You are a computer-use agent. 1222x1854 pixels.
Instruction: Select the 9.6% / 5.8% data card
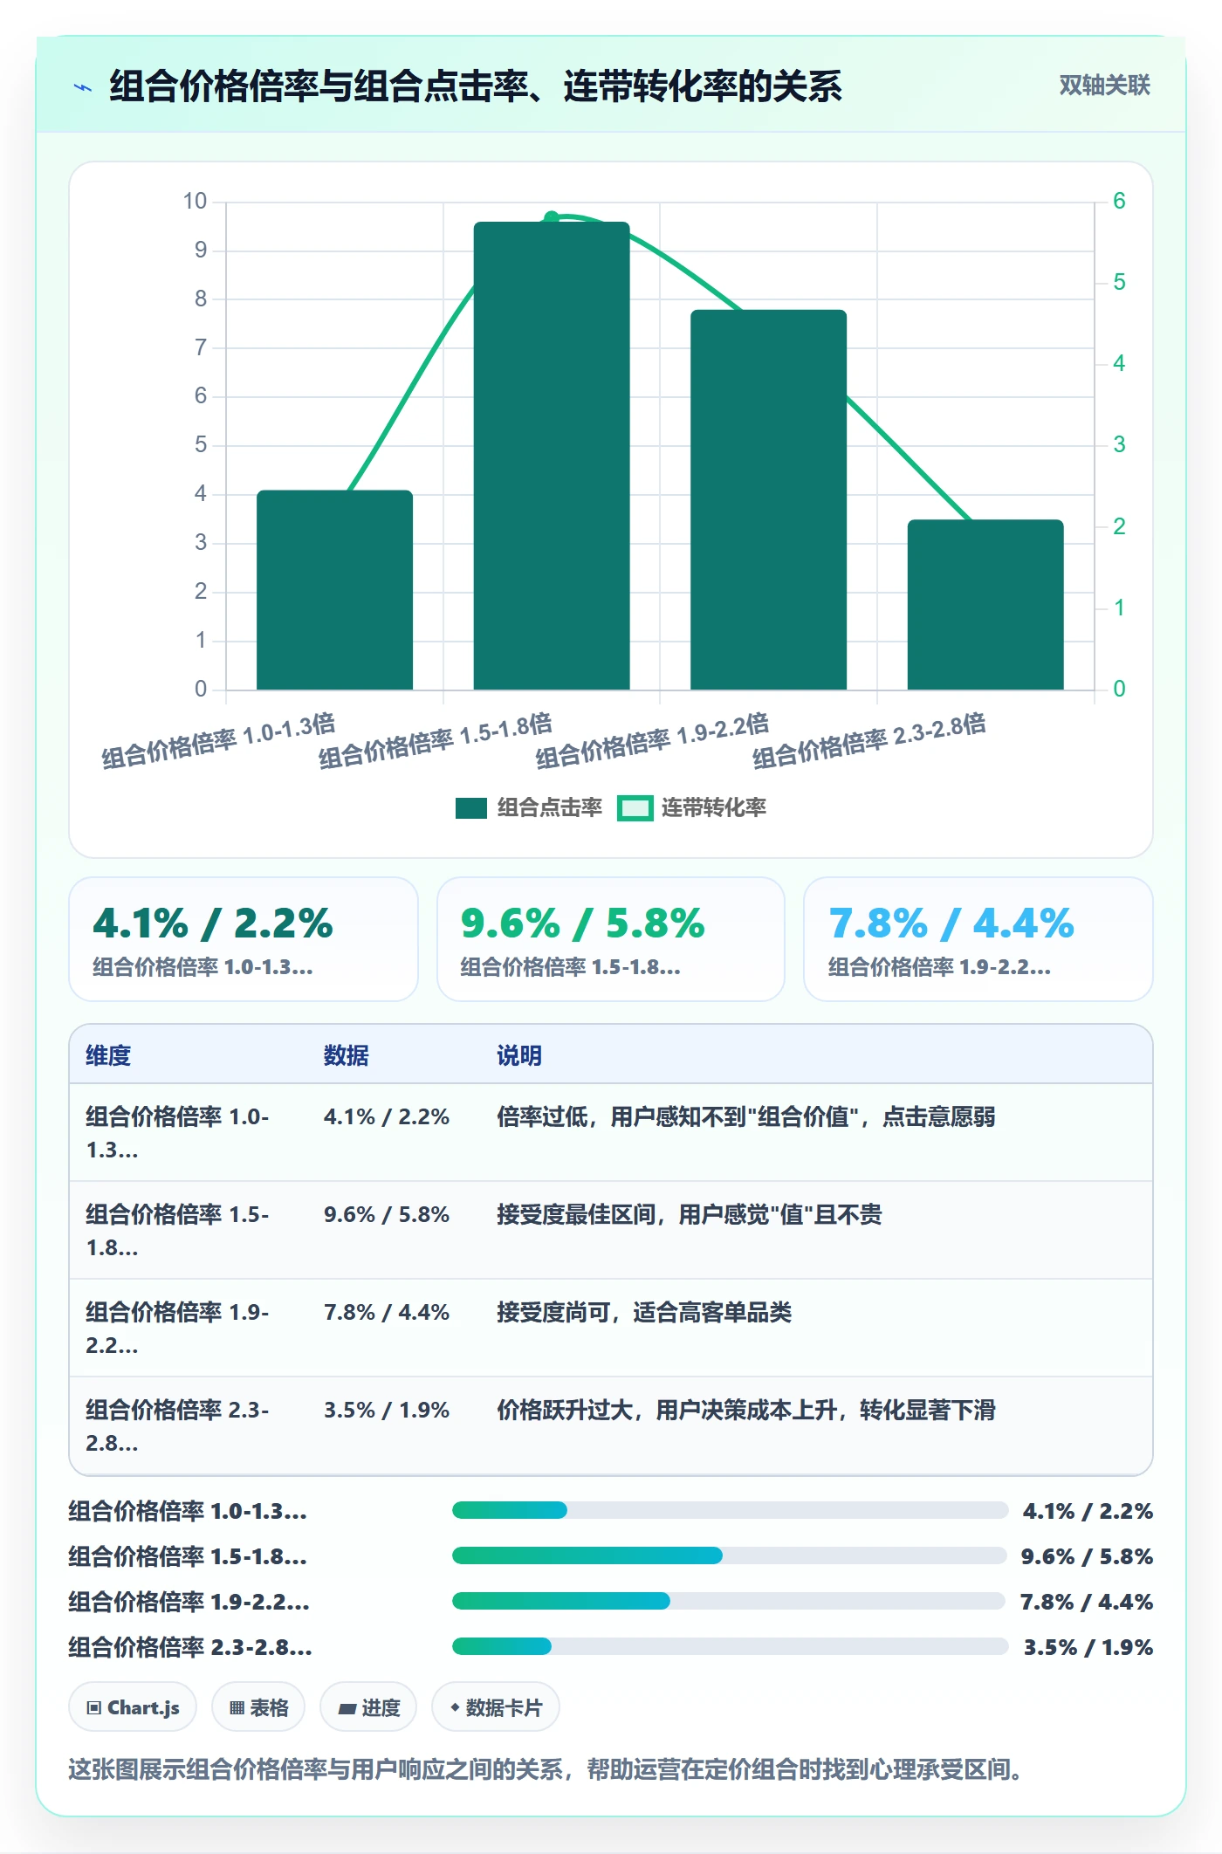coord(611,939)
